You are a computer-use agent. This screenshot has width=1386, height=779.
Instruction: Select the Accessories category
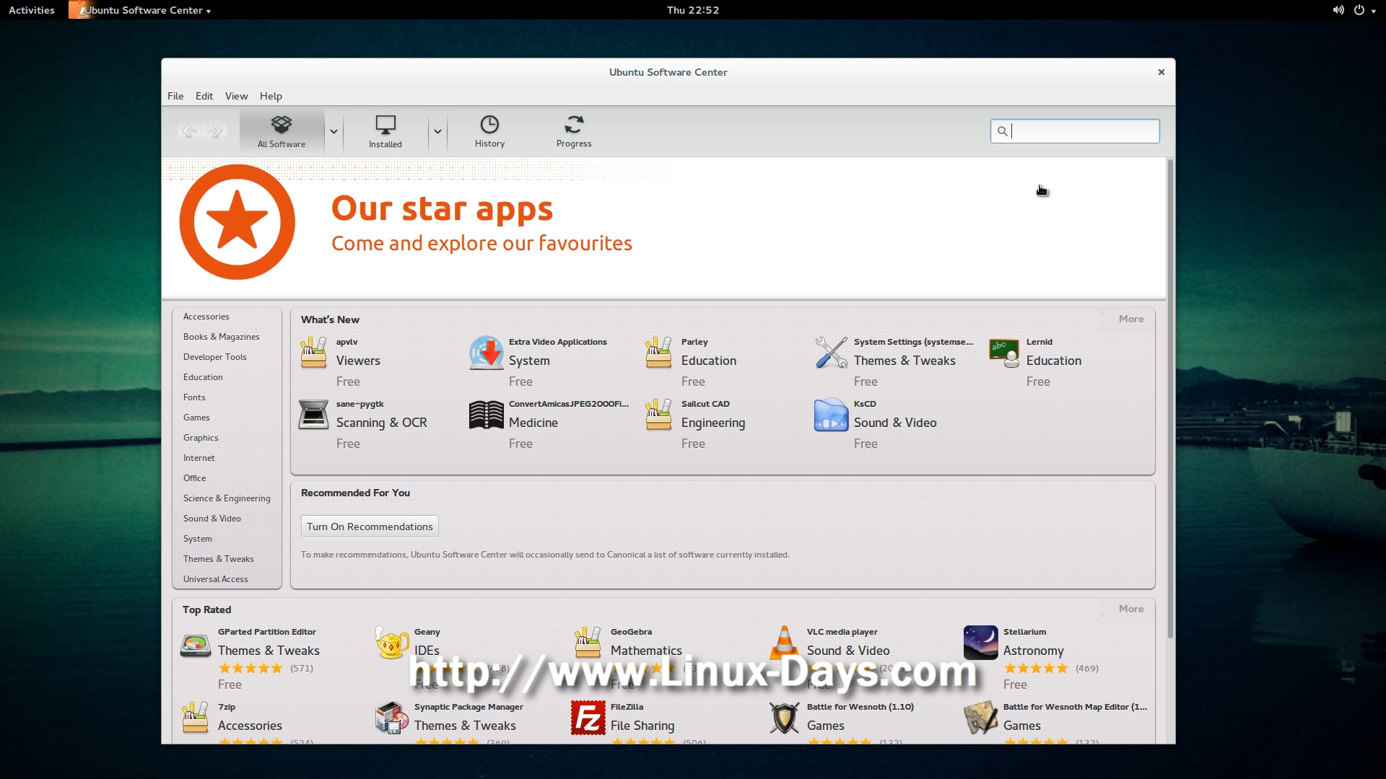click(x=206, y=317)
